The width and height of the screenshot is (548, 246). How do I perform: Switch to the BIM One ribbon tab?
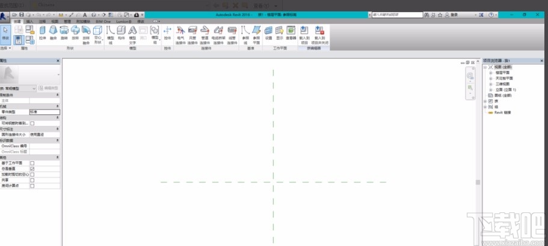coord(103,21)
